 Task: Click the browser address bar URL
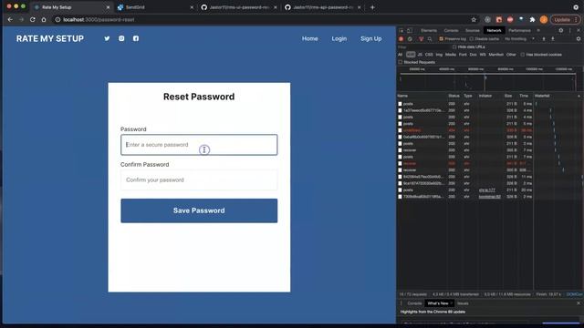click(x=99, y=20)
